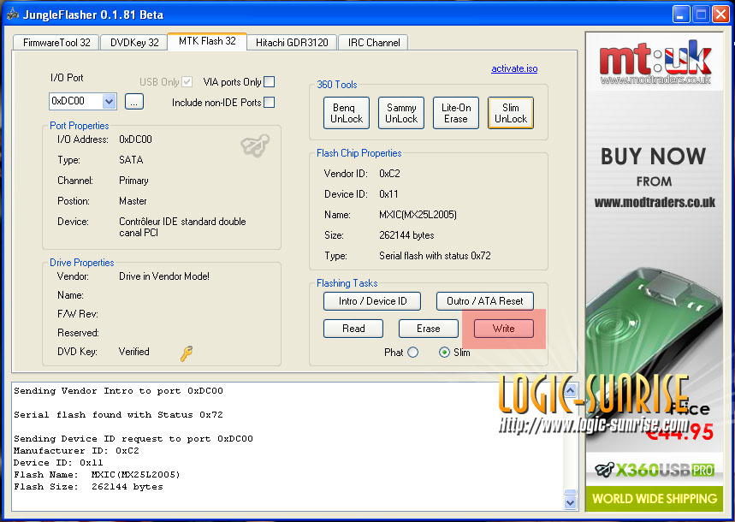Click the 'Verified' DVD Key value
The image size is (735, 522).
tap(134, 352)
